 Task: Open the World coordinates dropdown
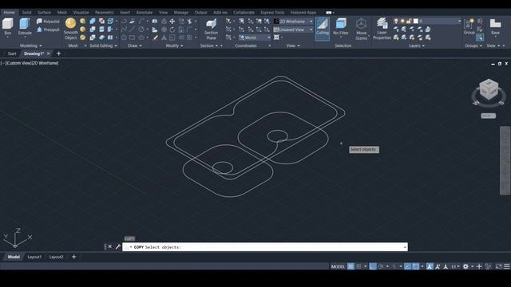click(255, 37)
